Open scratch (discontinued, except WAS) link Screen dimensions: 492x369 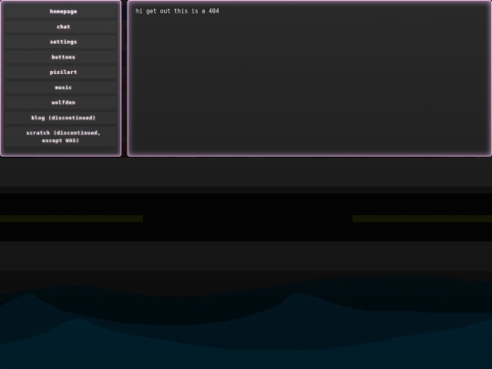(x=61, y=137)
